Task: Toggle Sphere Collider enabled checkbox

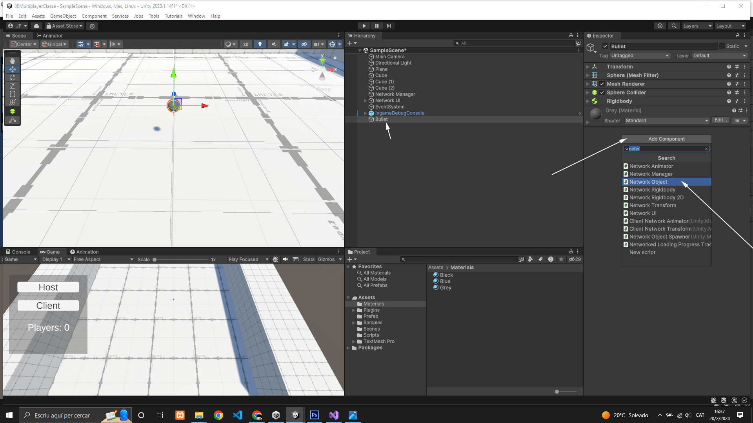Action: pos(602,92)
